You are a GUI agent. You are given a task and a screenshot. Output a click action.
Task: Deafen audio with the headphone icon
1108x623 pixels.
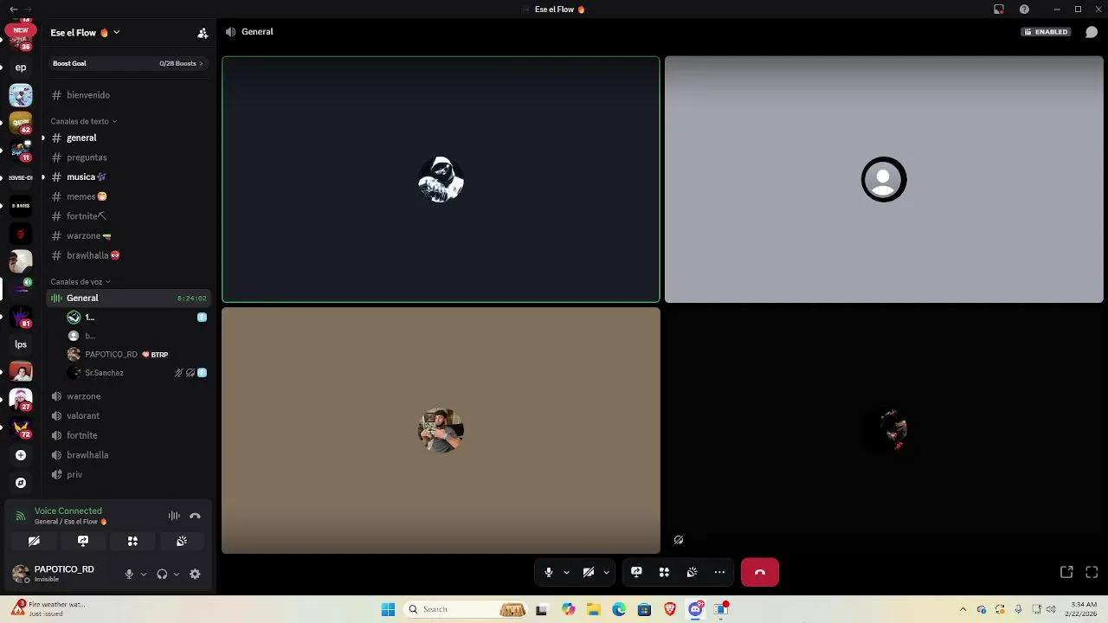(162, 574)
